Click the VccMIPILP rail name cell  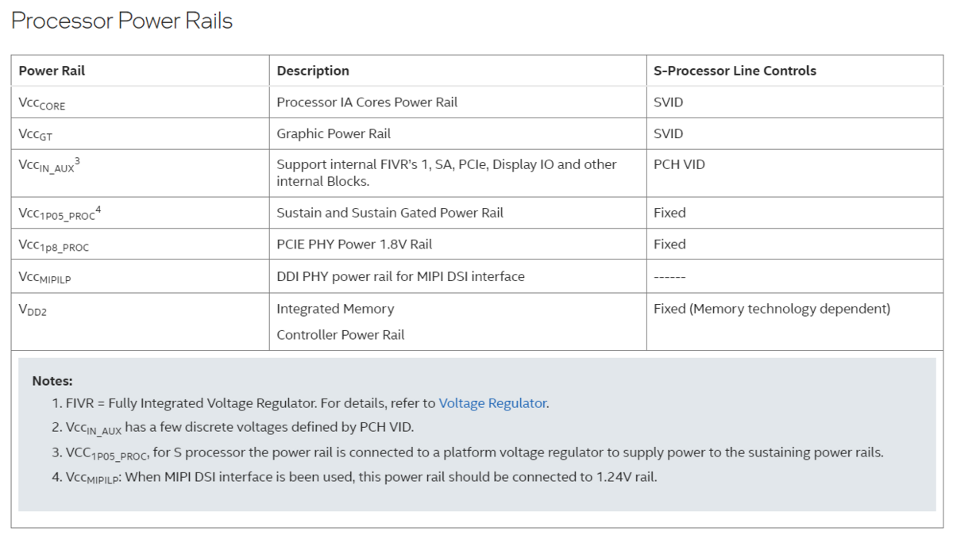[x=50, y=277]
